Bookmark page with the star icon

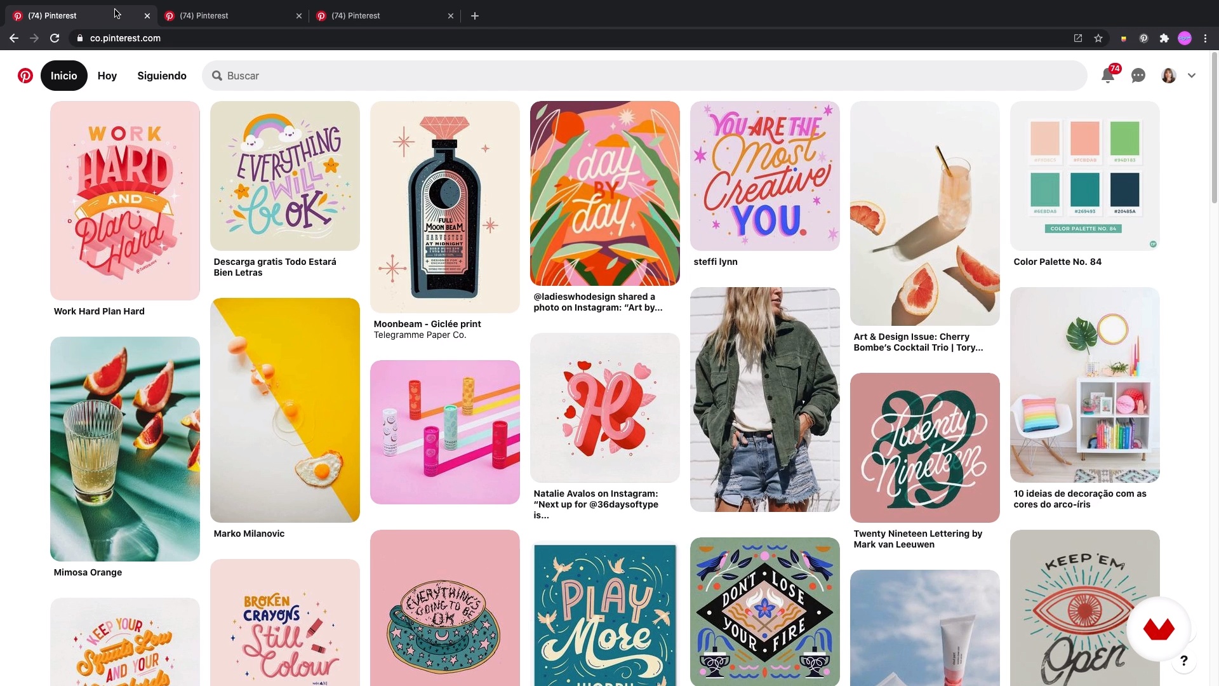pos(1098,38)
